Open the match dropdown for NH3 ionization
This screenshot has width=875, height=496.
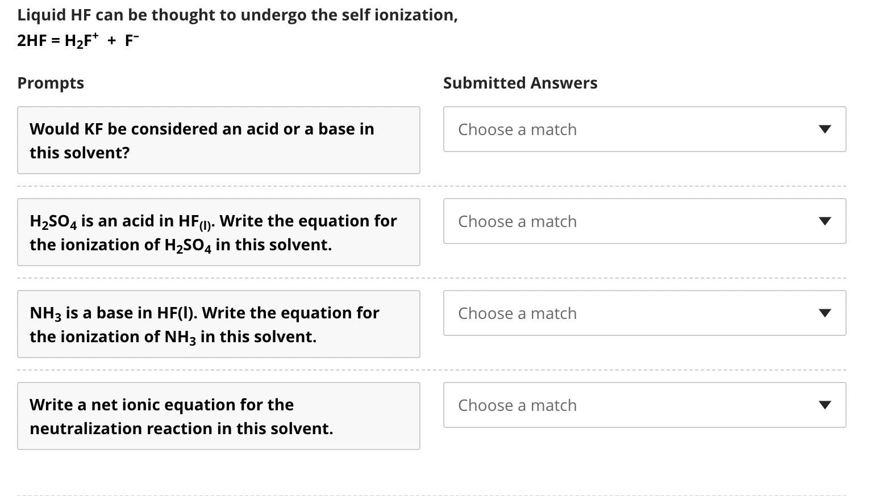coord(644,313)
